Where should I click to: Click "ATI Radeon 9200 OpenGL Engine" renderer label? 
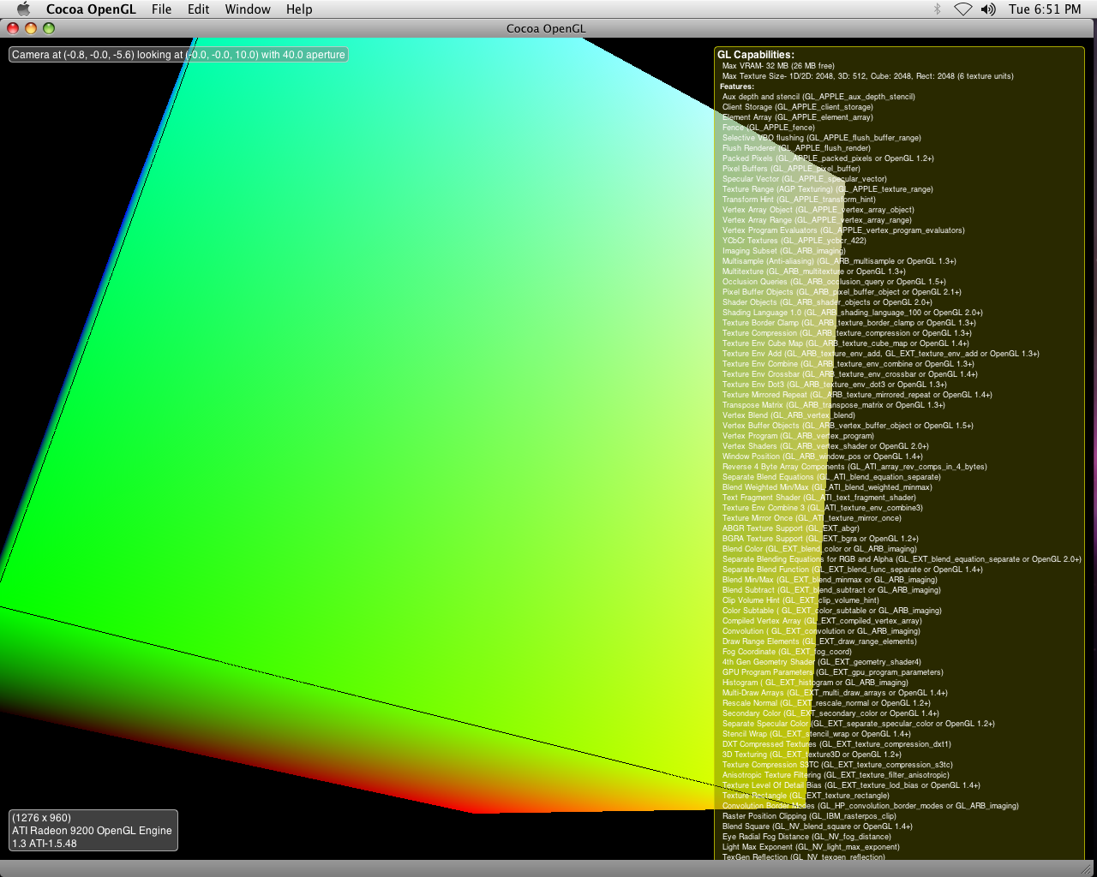click(x=92, y=831)
